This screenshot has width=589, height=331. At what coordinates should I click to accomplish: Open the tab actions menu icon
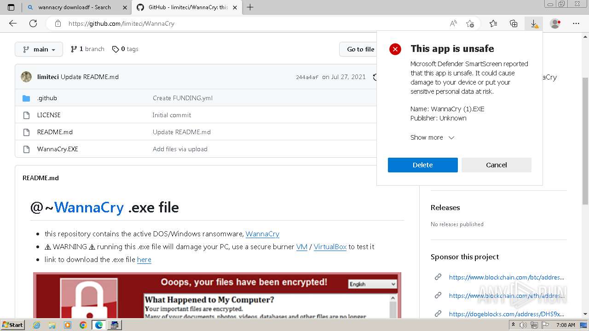[x=11, y=7]
